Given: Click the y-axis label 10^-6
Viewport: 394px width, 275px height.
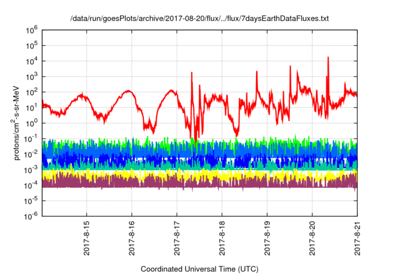Looking at the screenshot, I should point(31,216).
